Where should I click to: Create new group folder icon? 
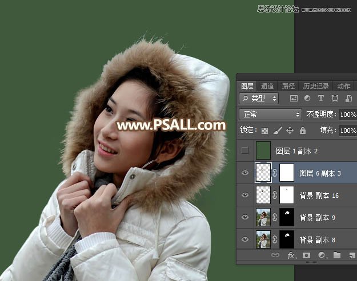pos(337,255)
